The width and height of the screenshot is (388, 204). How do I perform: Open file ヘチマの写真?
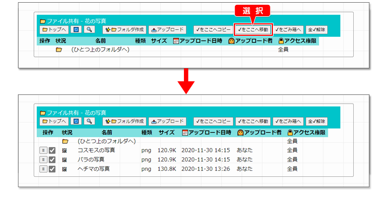tap(93, 169)
